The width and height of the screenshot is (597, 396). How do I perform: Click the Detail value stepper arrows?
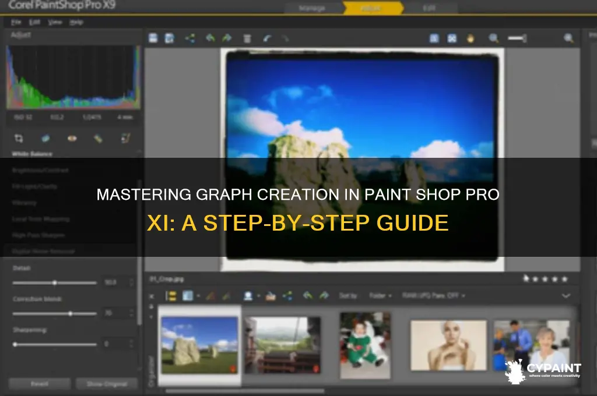click(x=131, y=282)
